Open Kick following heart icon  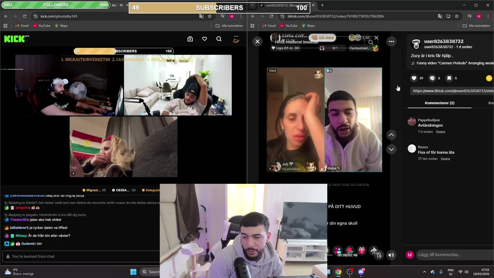(x=205, y=39)
